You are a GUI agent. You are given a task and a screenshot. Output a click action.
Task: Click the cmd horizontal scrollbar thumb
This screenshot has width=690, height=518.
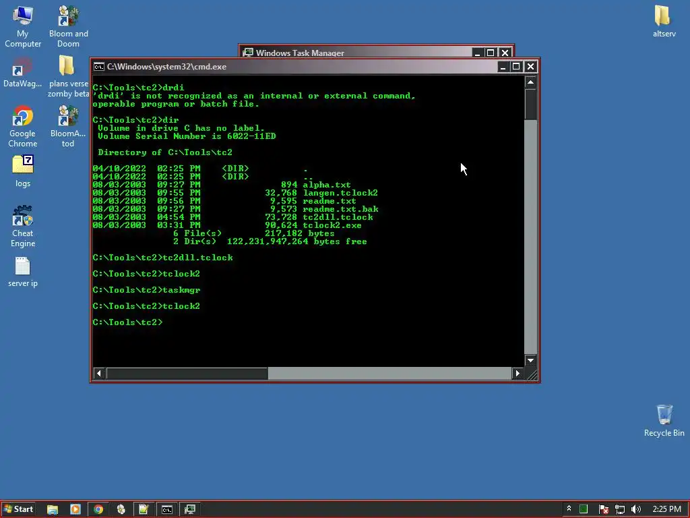click(187, 374)
